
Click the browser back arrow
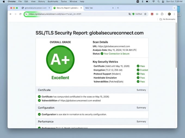point(11,14)
